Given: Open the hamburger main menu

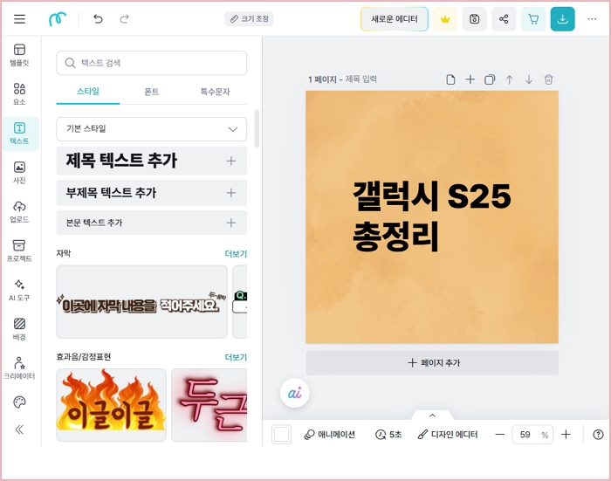Looking at the screenshot, I should (x=19, y=18).
